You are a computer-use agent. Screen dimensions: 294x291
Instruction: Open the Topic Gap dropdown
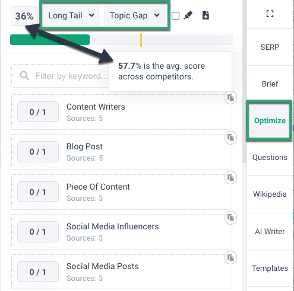click(134, 15)
